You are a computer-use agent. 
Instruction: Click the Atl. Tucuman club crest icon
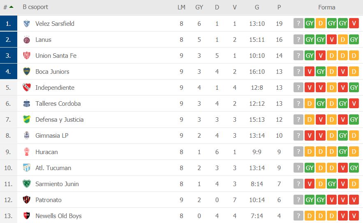point(27,168)
